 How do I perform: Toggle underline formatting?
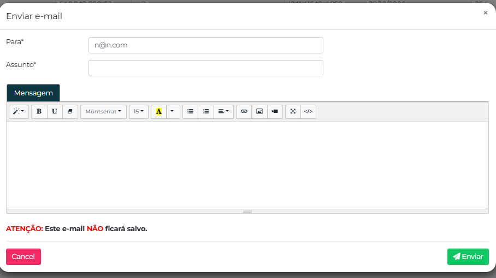coord(55,111)
